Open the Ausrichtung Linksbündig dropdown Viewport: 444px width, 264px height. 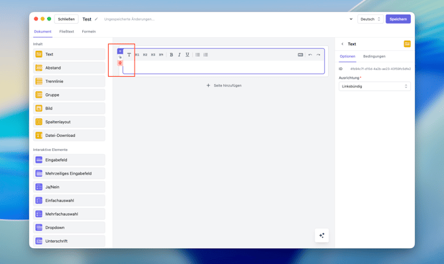[x=374, y=86]
